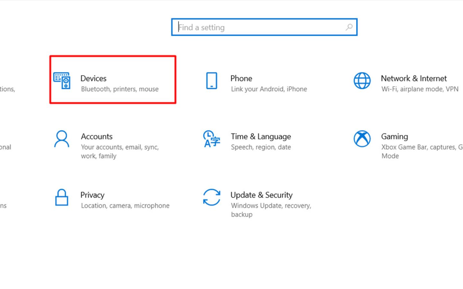Viewport: 463px width, 289px height.
Task: Click the Accounts person icon
Action: 62,139
